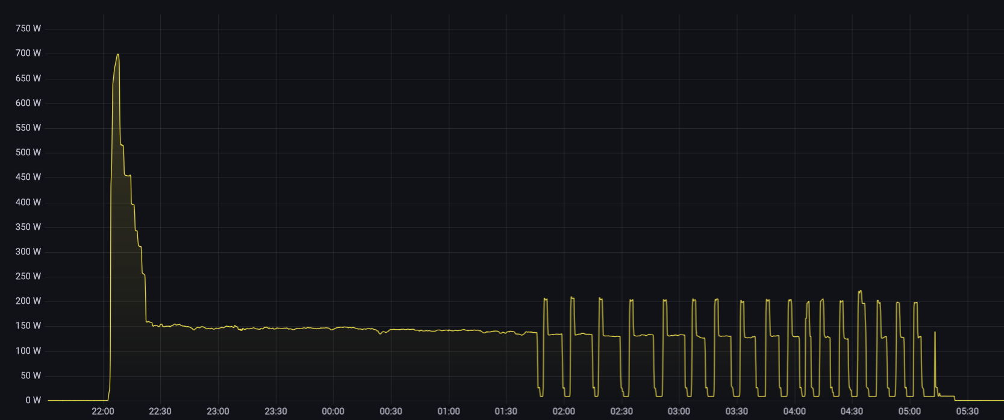Click the 05:00 time label
Viewport: 1004px width, 420px height.
tap(909, 412)
